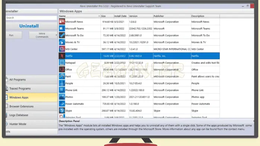Click version 15.82.404.0 in Skype row
Image resolution: width=260 pixels, height=146 pixels.
coord(135,111)
